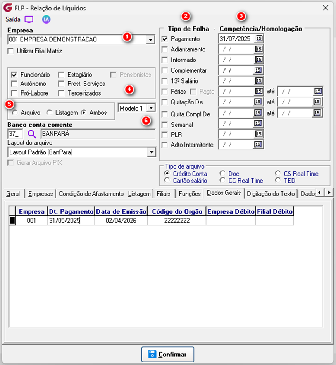The image size is (336, 365).
Task: Switch to the Empresas tab
Action: [x=41, y=194]
